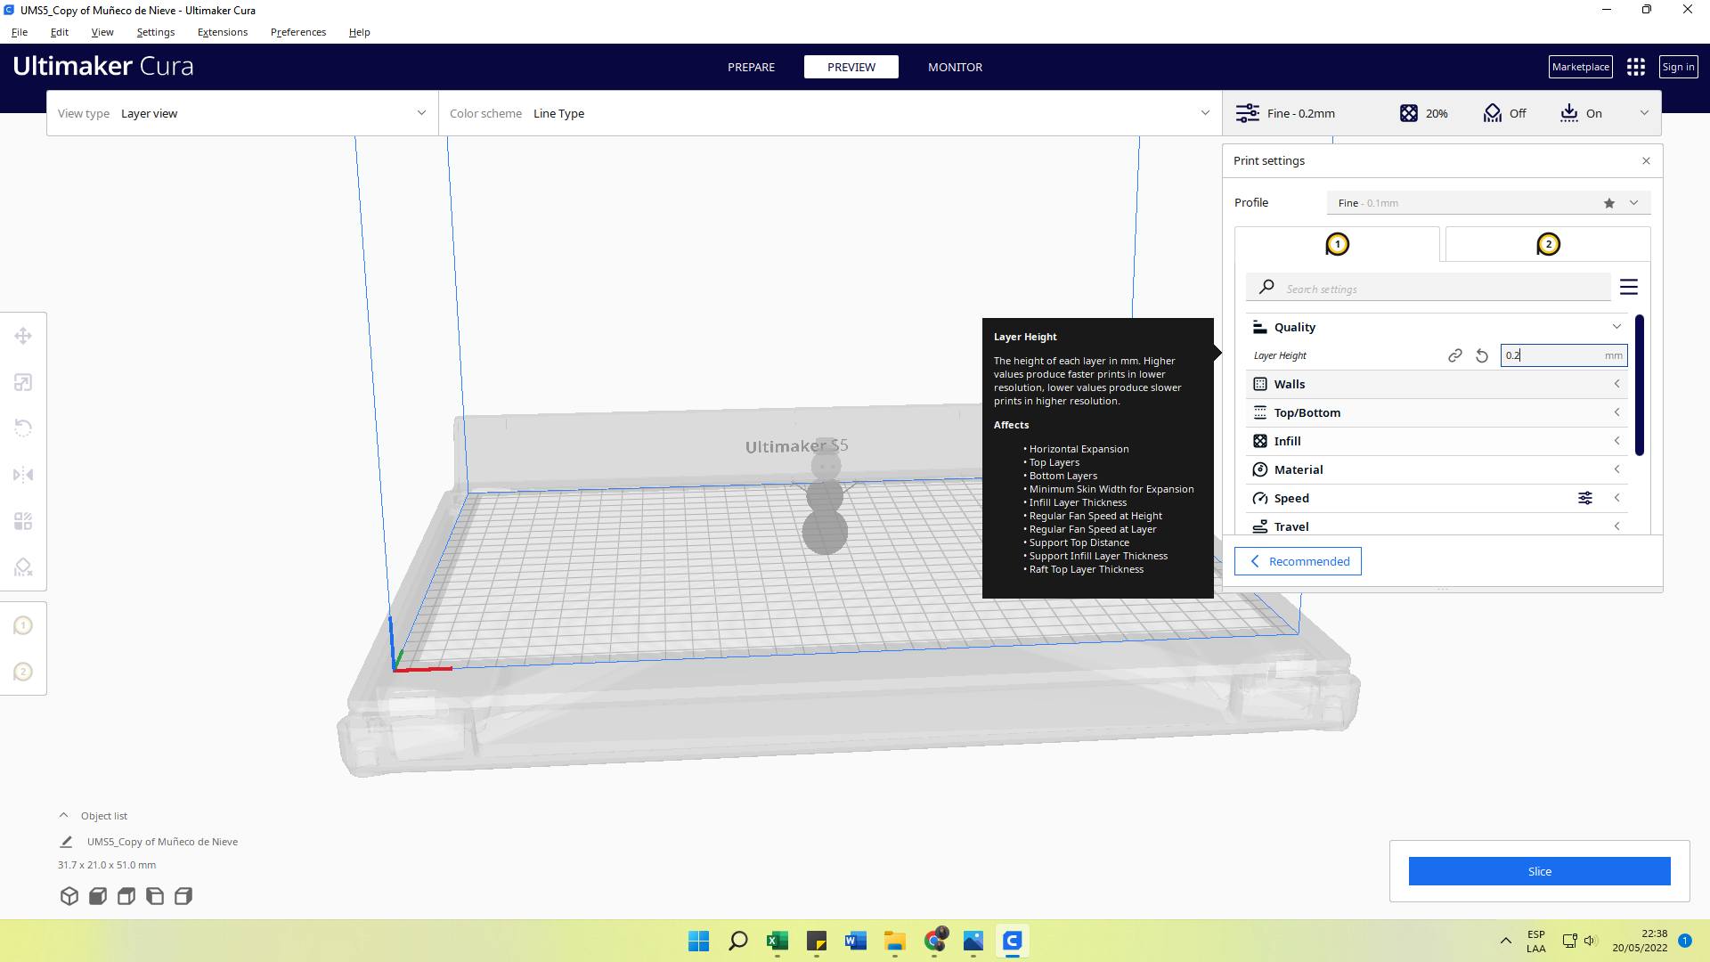
Task: Reset Layer Height with the revert arrow
Action: tap(1482, 355)
